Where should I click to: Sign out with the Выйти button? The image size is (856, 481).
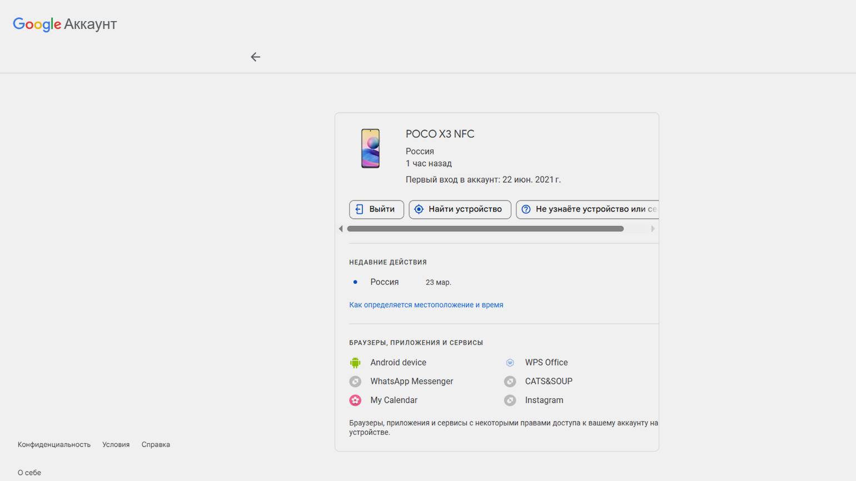point(376,209)
